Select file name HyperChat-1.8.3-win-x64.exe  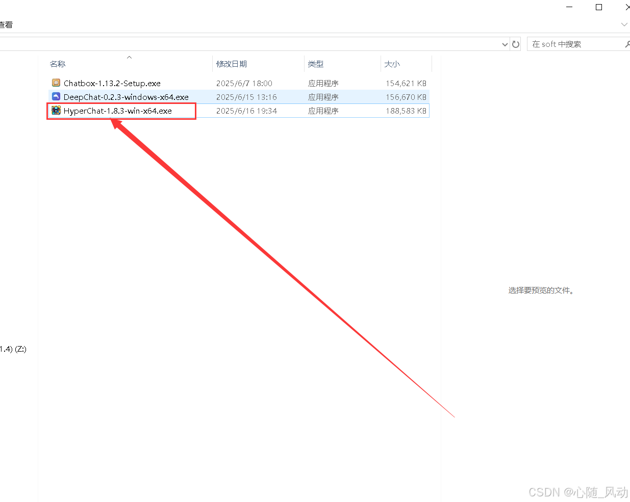coord(118,111)
